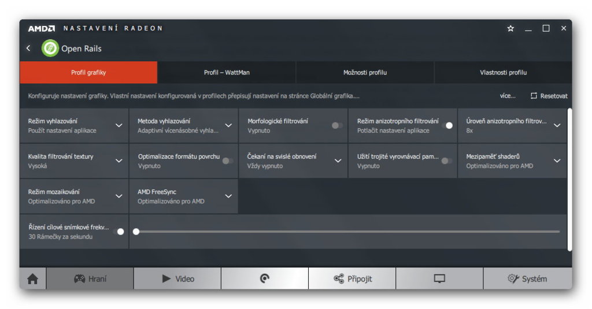Viewport: 592px width, 309px height.
Task: Click the Open Rails application icon
Action: pyautogui.click(x=50, y=49)
